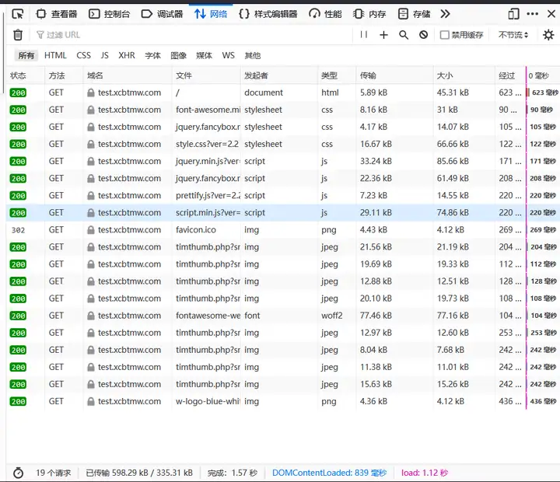
Task: Filter requests by 图像 images
Action: pyautogui.click(x=179, y=55)
